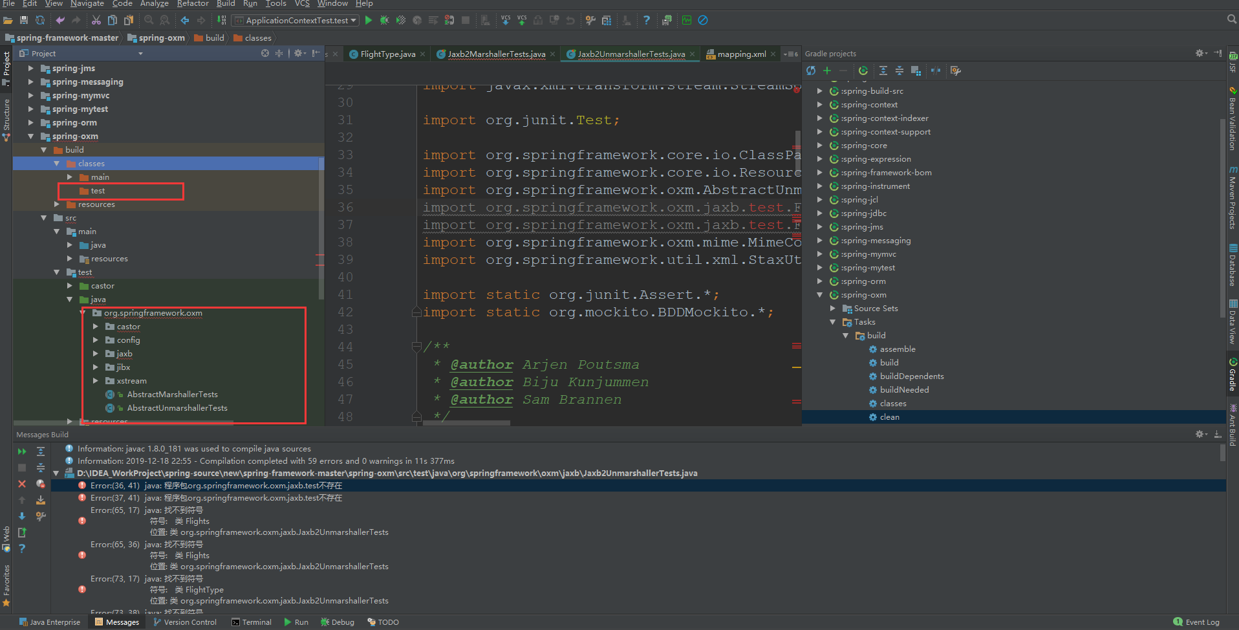Open the Terminal tool window

[252, 622]
